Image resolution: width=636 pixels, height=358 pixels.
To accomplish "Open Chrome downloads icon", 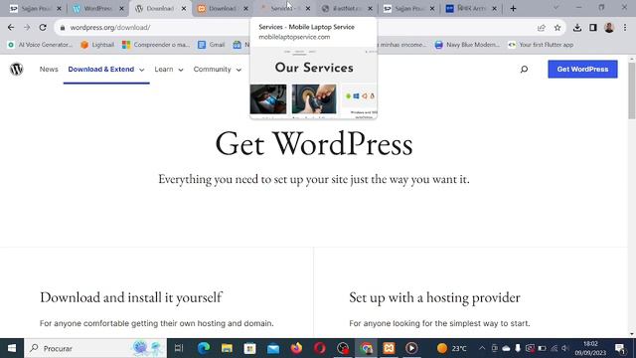I will (577, 28).
